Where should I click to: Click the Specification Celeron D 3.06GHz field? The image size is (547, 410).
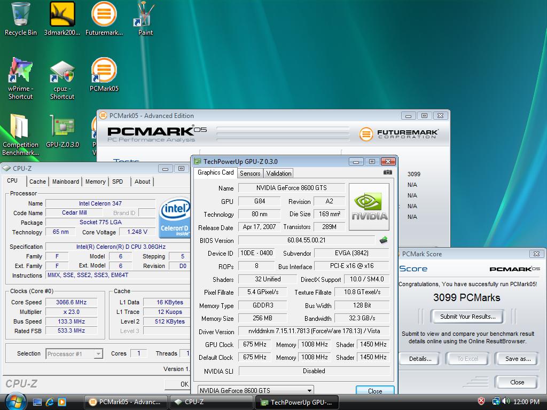tap(118, 247)
